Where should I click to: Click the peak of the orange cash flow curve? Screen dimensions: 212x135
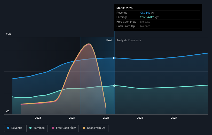[x=89, y=44]
